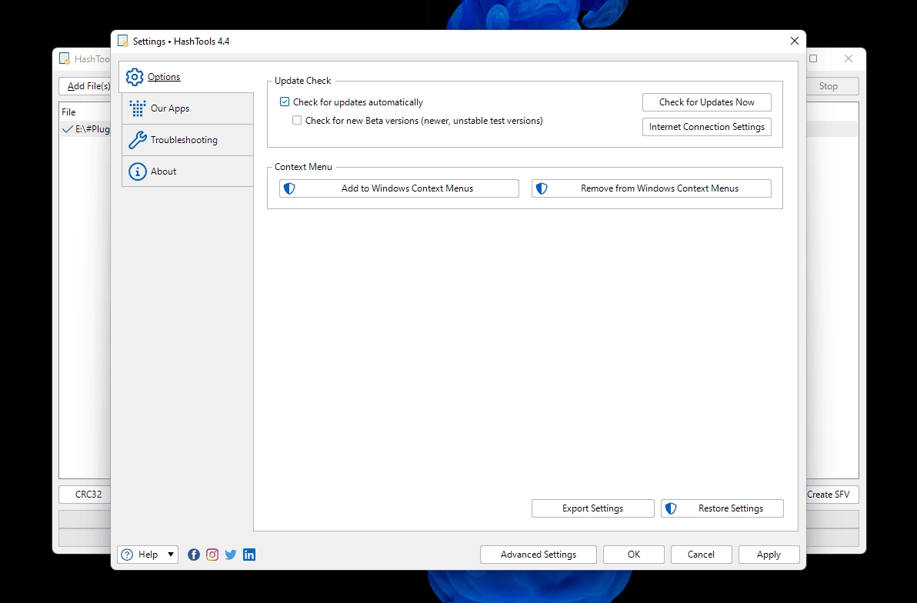The width and height of the screenshot is (917, 603).
Task: Open the Facebook page icon
Action: (194, 555)
